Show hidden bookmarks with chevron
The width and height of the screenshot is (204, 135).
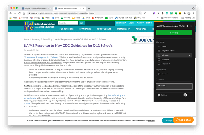tap(158, 18)
